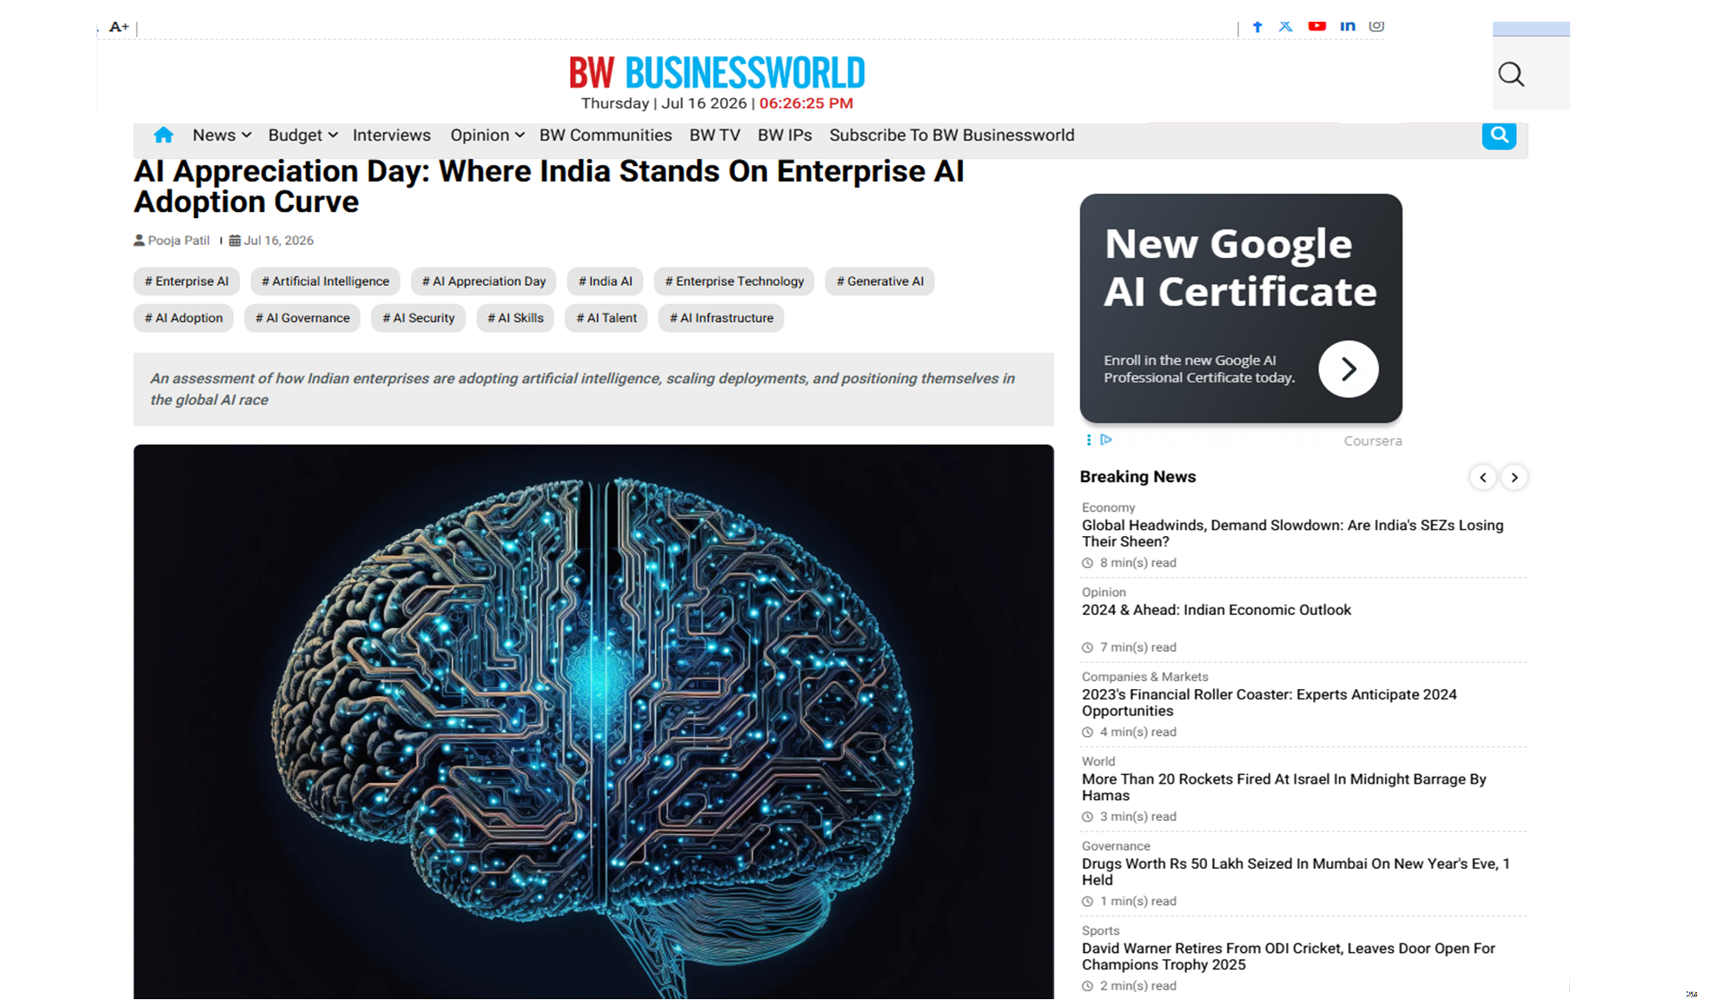This screenshot has height=1000, width=1717.
Task: Click the Sports category label
Action: click(1101, 930)
